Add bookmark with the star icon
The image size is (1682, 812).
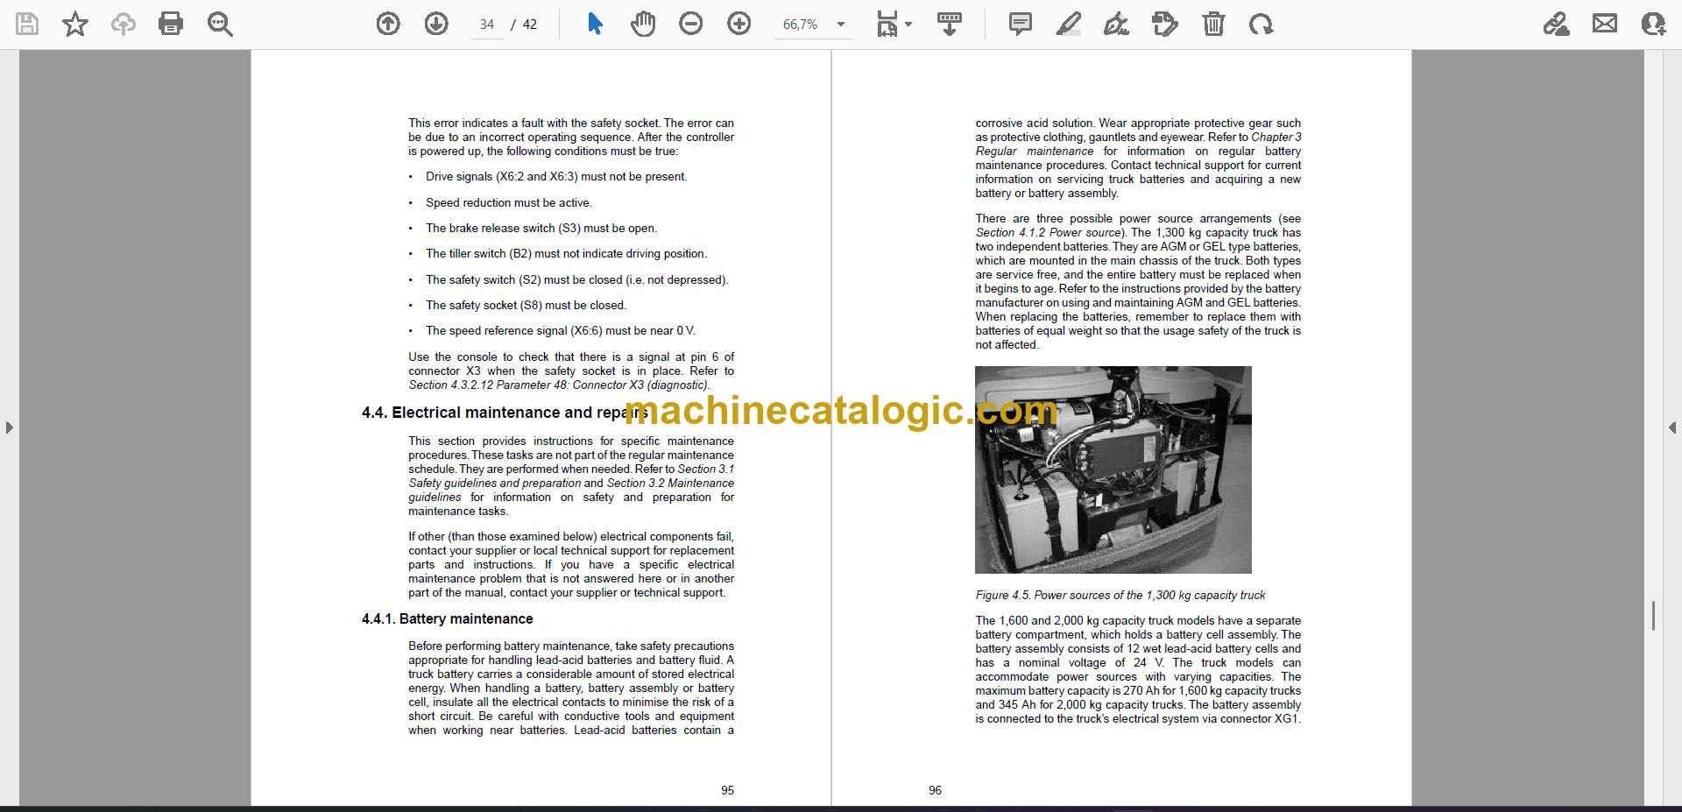click(75, 24)
